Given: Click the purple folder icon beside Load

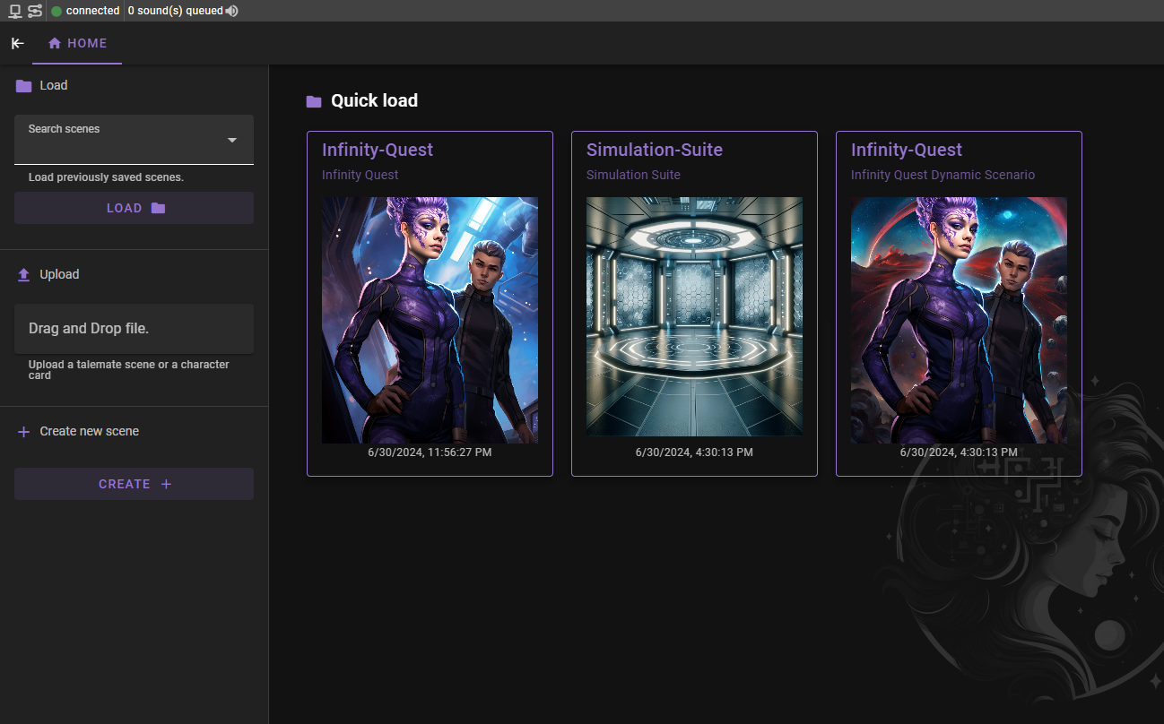Looking at the screenshot, I should (24, 86).
